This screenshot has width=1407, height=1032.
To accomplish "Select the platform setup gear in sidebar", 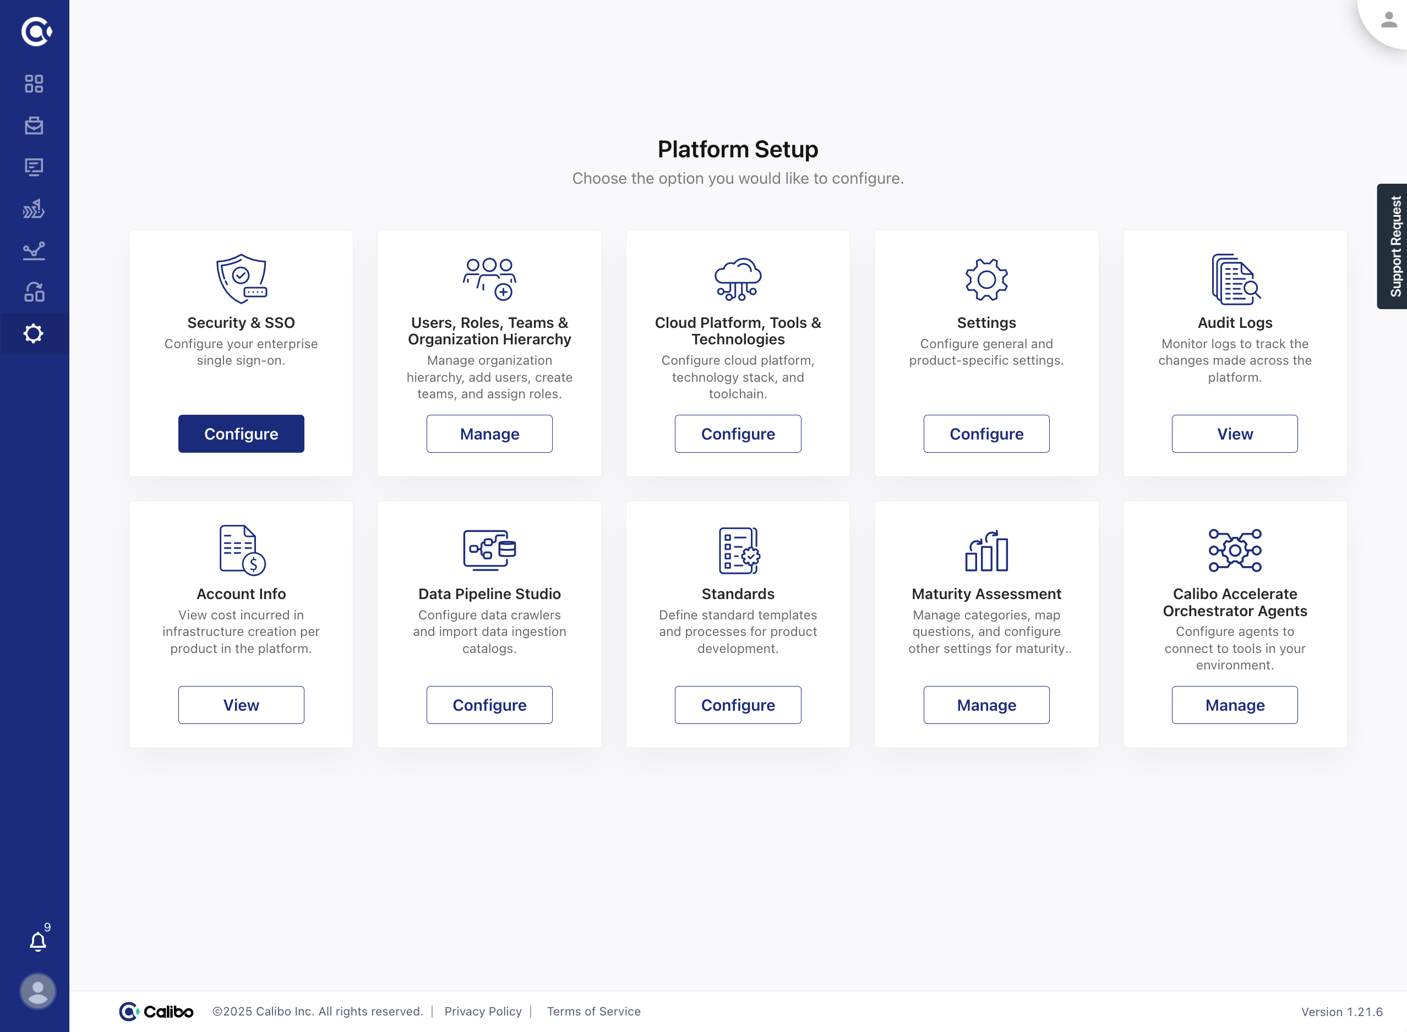I will [x=34, y=333].
